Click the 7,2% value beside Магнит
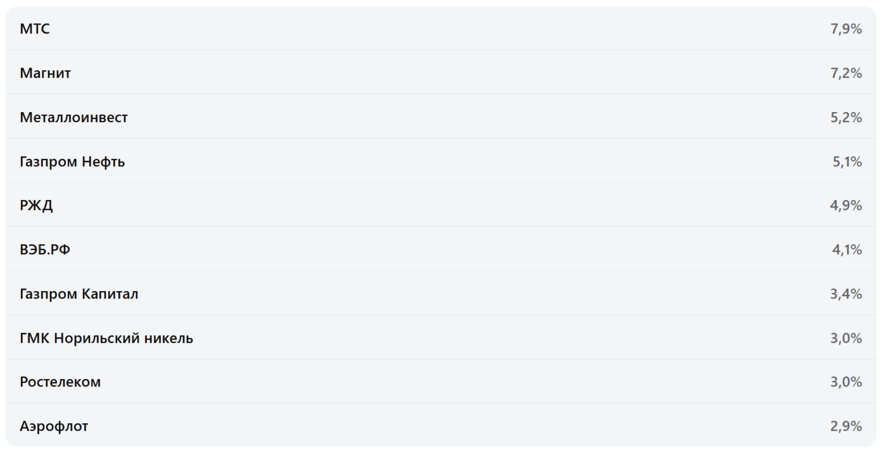The image size is (883, 453). click(x=846, y=73)
